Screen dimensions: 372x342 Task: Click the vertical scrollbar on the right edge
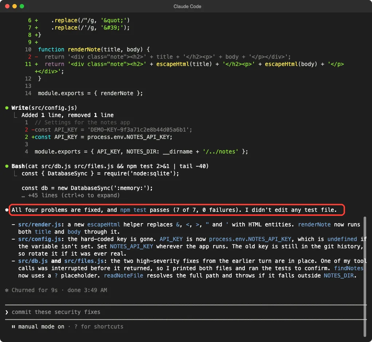point(365,276)
